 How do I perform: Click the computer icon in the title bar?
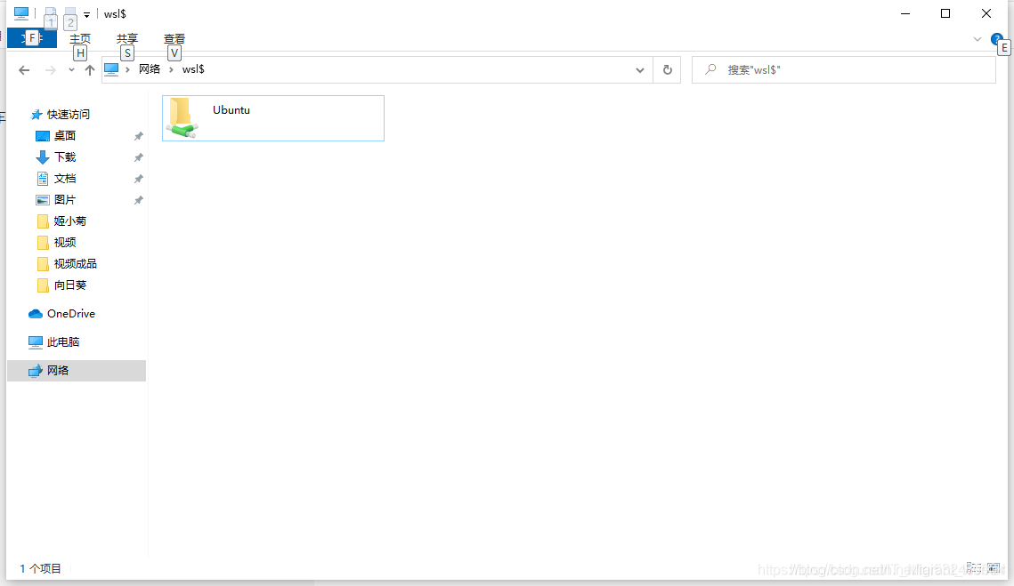point(21,13)
